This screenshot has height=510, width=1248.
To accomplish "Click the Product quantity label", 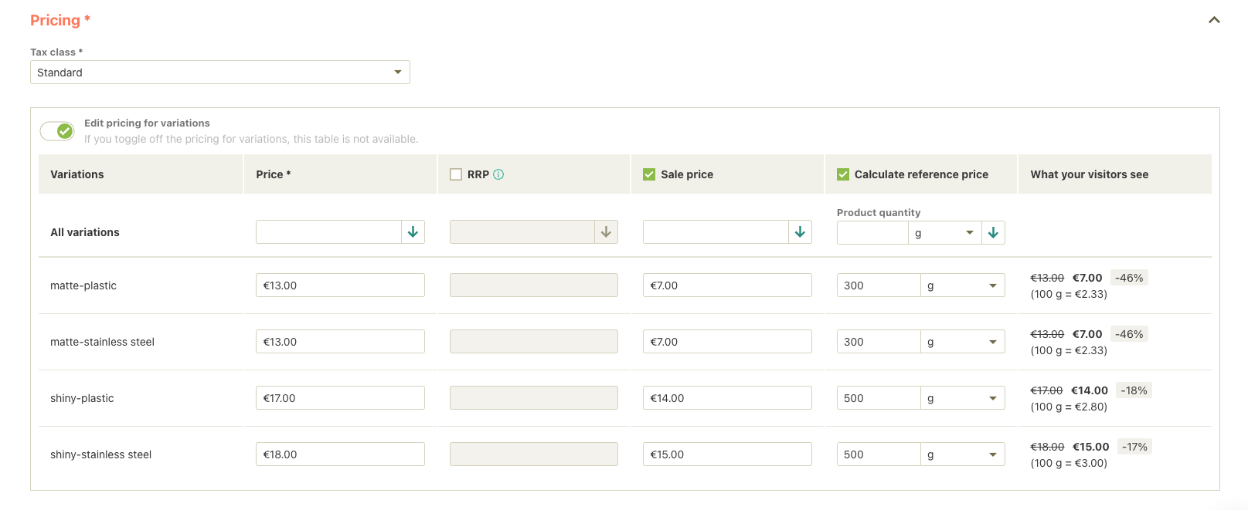I will [x=879, y=212].
